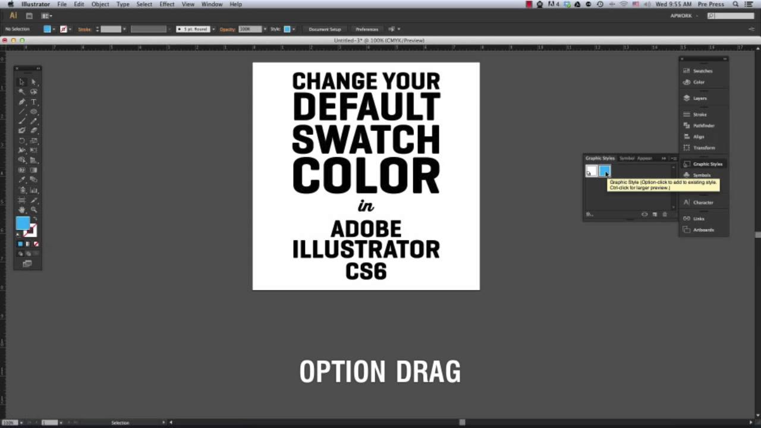Select the Symbol Sprayer tool

pyautogui.click(x=21, y=190)
